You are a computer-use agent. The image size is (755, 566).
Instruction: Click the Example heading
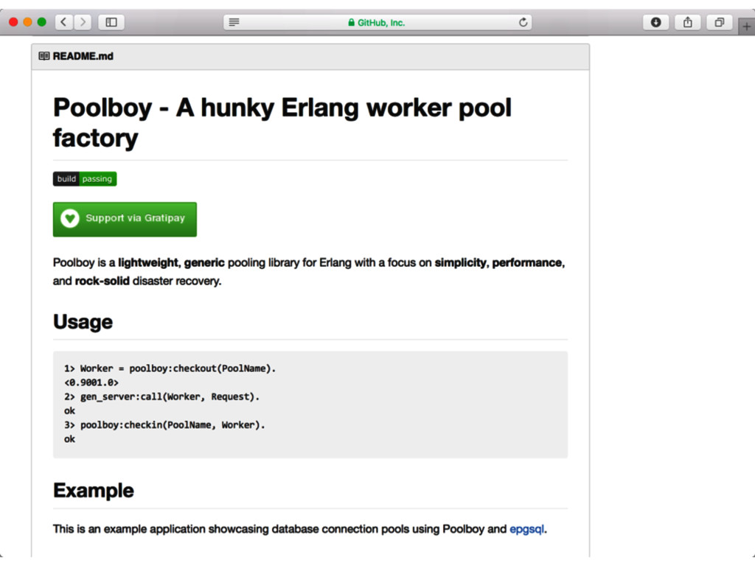click(94, 490)
